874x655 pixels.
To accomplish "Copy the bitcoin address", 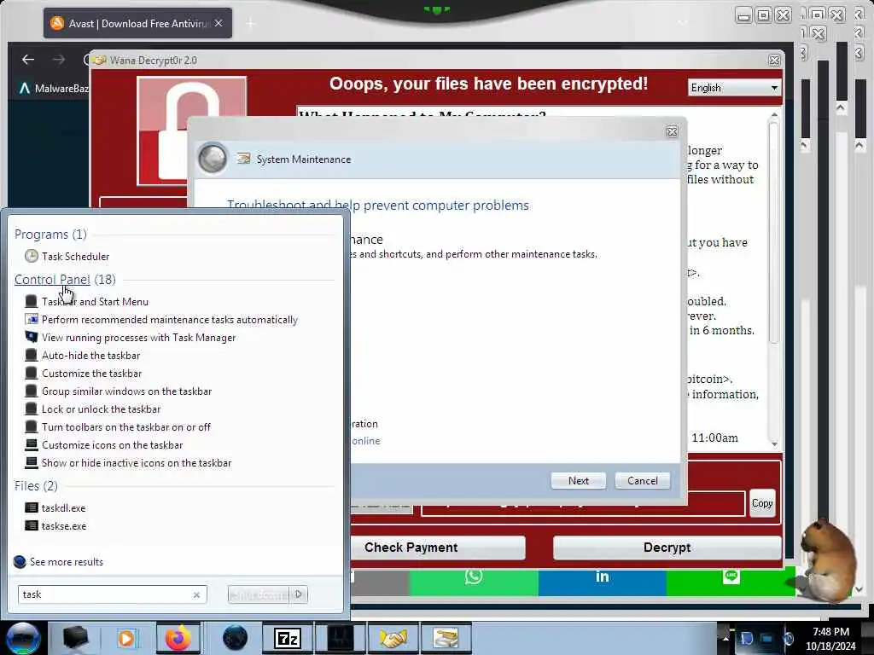I will pyautogui.click(x=762, y=503).
